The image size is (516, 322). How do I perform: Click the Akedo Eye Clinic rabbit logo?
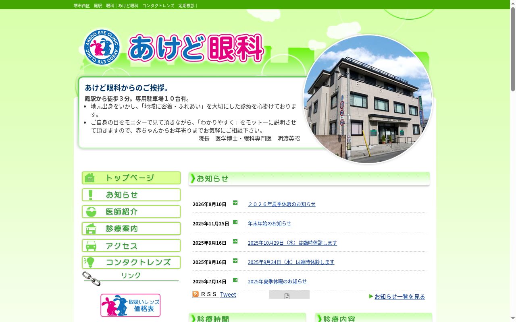102,47
